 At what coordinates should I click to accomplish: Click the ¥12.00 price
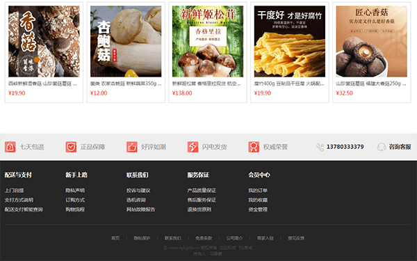pos(99,93)
